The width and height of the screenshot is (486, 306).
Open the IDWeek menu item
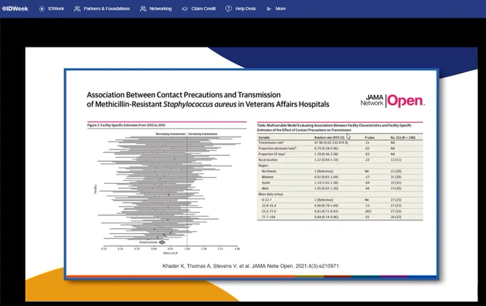[x=56, y=9]
